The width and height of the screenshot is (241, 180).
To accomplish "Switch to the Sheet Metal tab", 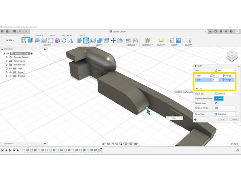I will click(x=67, y=35).
